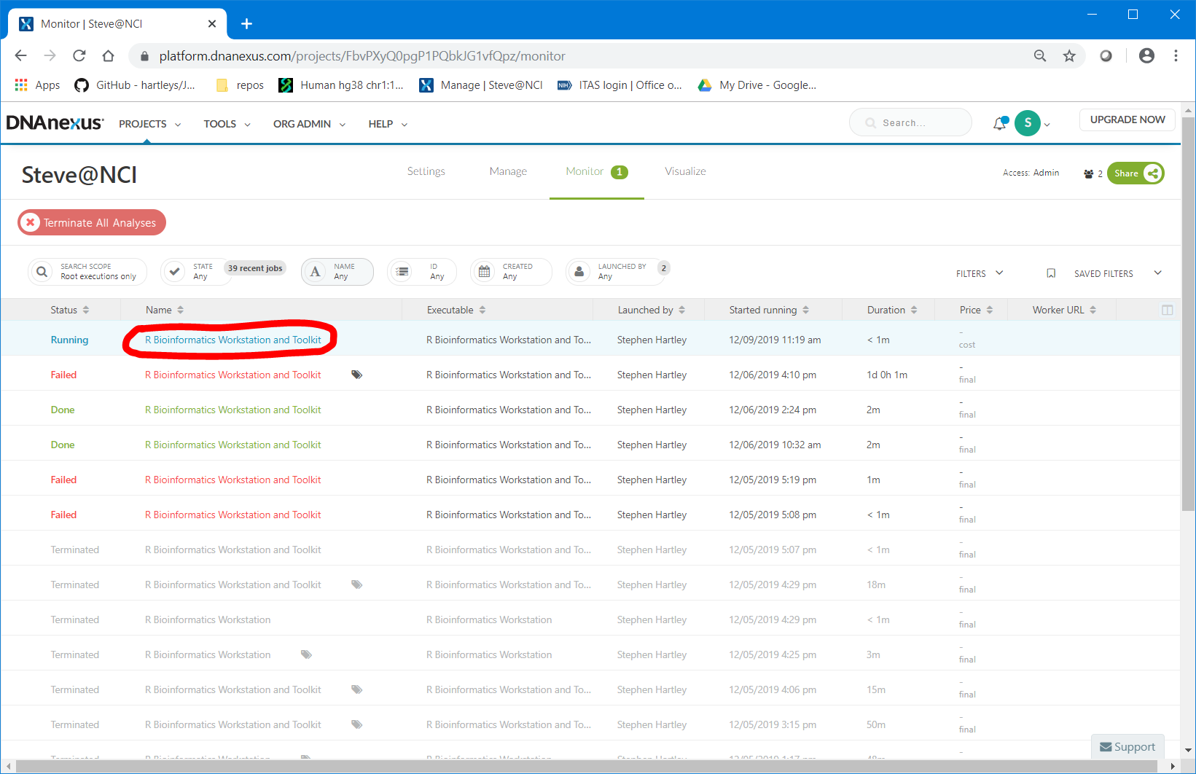Open the Search Scope filter
1196x774 pixels.
87,272
